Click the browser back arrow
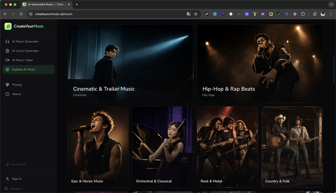 point(5,14)
